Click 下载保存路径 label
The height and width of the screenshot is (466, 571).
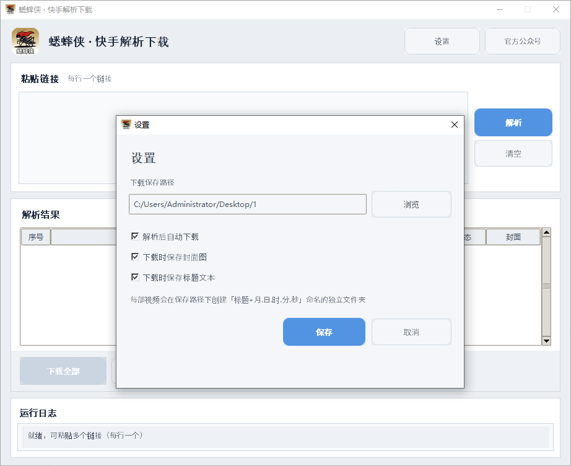click(x=152, y=183)
